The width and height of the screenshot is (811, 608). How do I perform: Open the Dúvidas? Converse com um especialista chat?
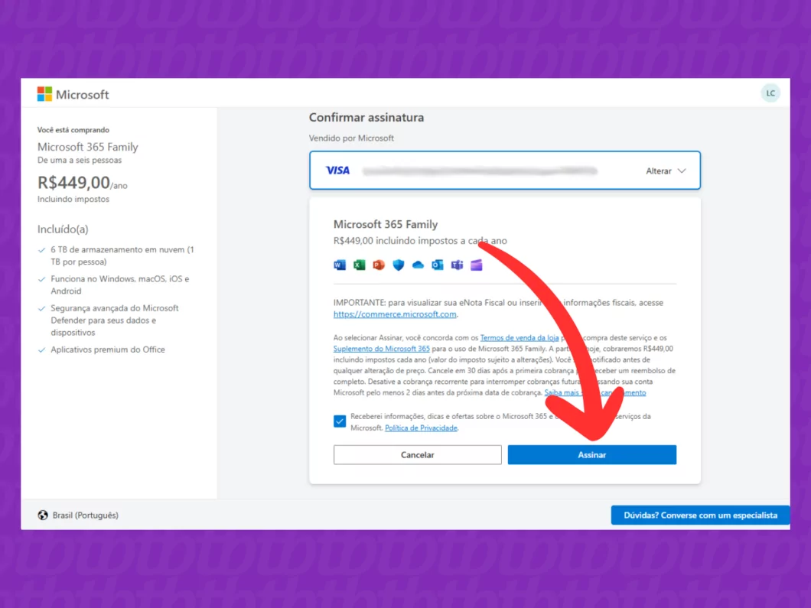[x=700, y=515]
